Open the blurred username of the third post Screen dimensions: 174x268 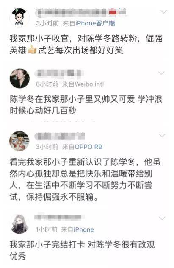60,136
